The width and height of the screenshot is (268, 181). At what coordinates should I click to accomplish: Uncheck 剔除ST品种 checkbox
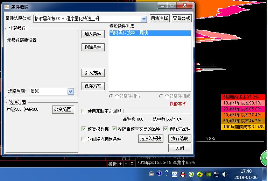(165, 129)
